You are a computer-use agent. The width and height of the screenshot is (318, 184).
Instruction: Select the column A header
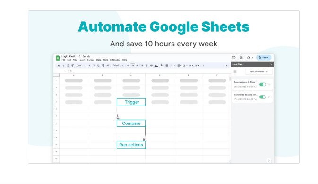(x=74, y=75)
